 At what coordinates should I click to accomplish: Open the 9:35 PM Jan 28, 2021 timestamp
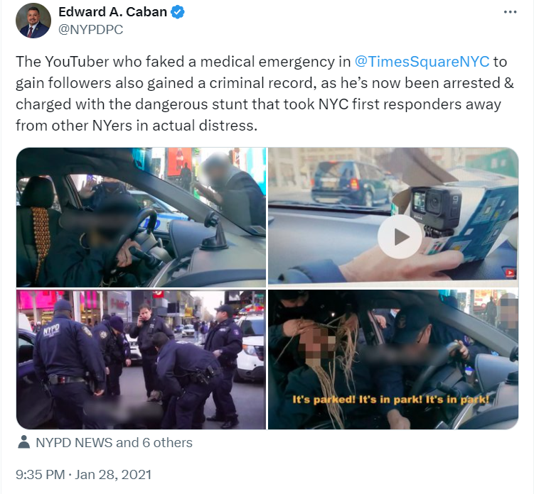coord(83,474)
